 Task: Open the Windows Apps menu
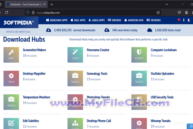(x=57, y=20)
